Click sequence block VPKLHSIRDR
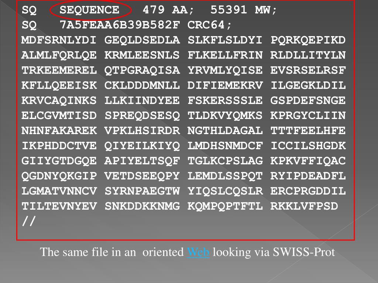Image resolution: width=378 pixels, height=283 pixels. pos(142,131)
